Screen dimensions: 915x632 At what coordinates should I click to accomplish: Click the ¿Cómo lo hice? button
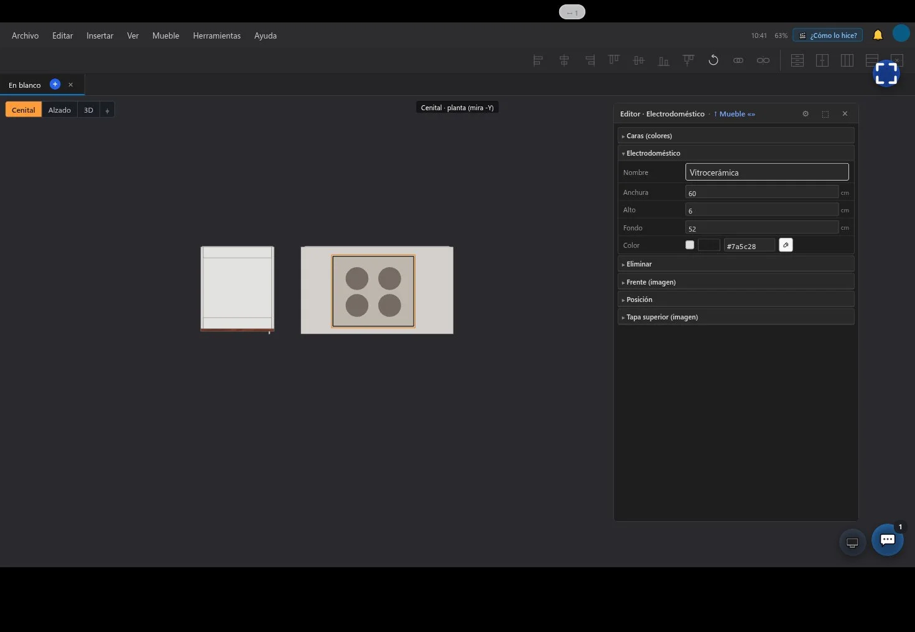click(828, 35)
